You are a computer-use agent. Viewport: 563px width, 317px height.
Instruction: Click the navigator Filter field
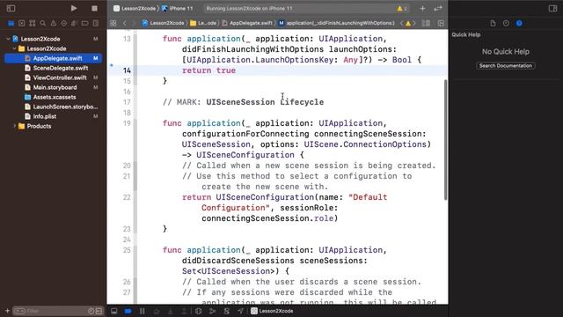[50, 311]
